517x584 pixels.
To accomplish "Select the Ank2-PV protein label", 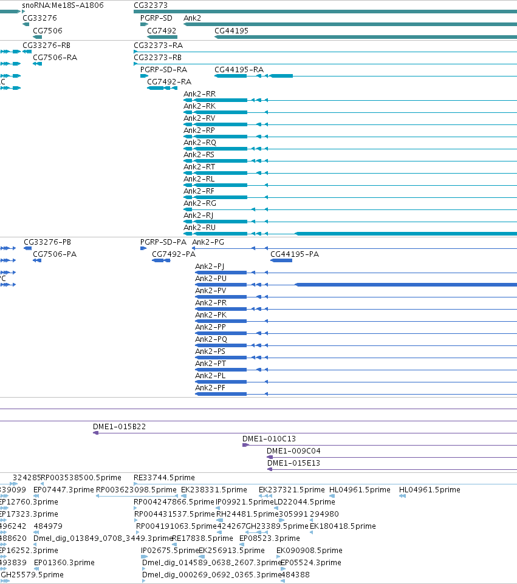I will coord(211,291).
